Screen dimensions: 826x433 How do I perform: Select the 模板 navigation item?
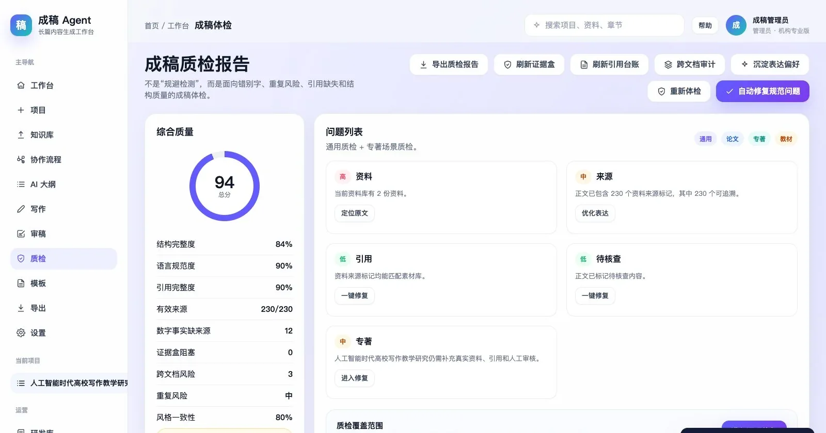pos(63,283)
